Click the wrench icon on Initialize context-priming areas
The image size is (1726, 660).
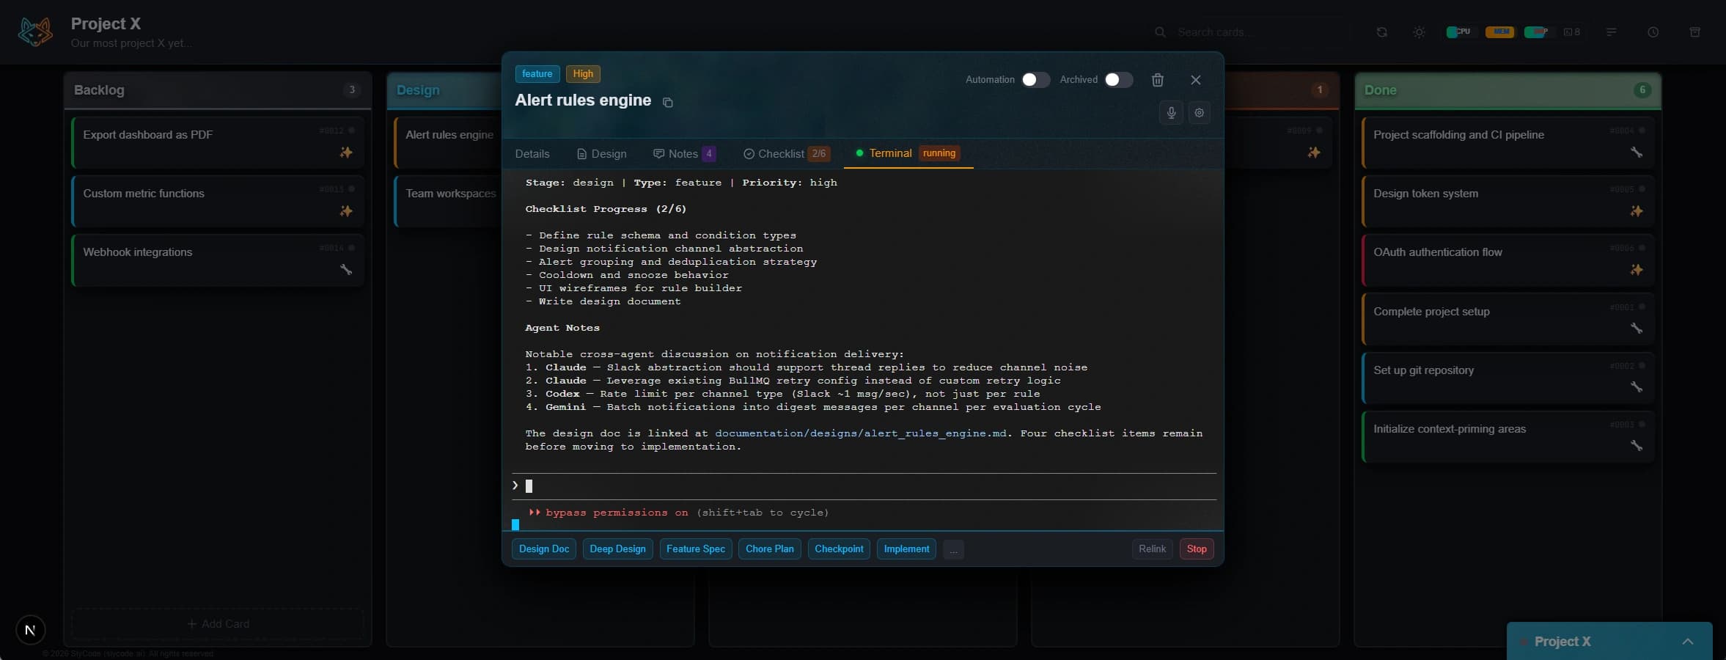point(1636,446)
